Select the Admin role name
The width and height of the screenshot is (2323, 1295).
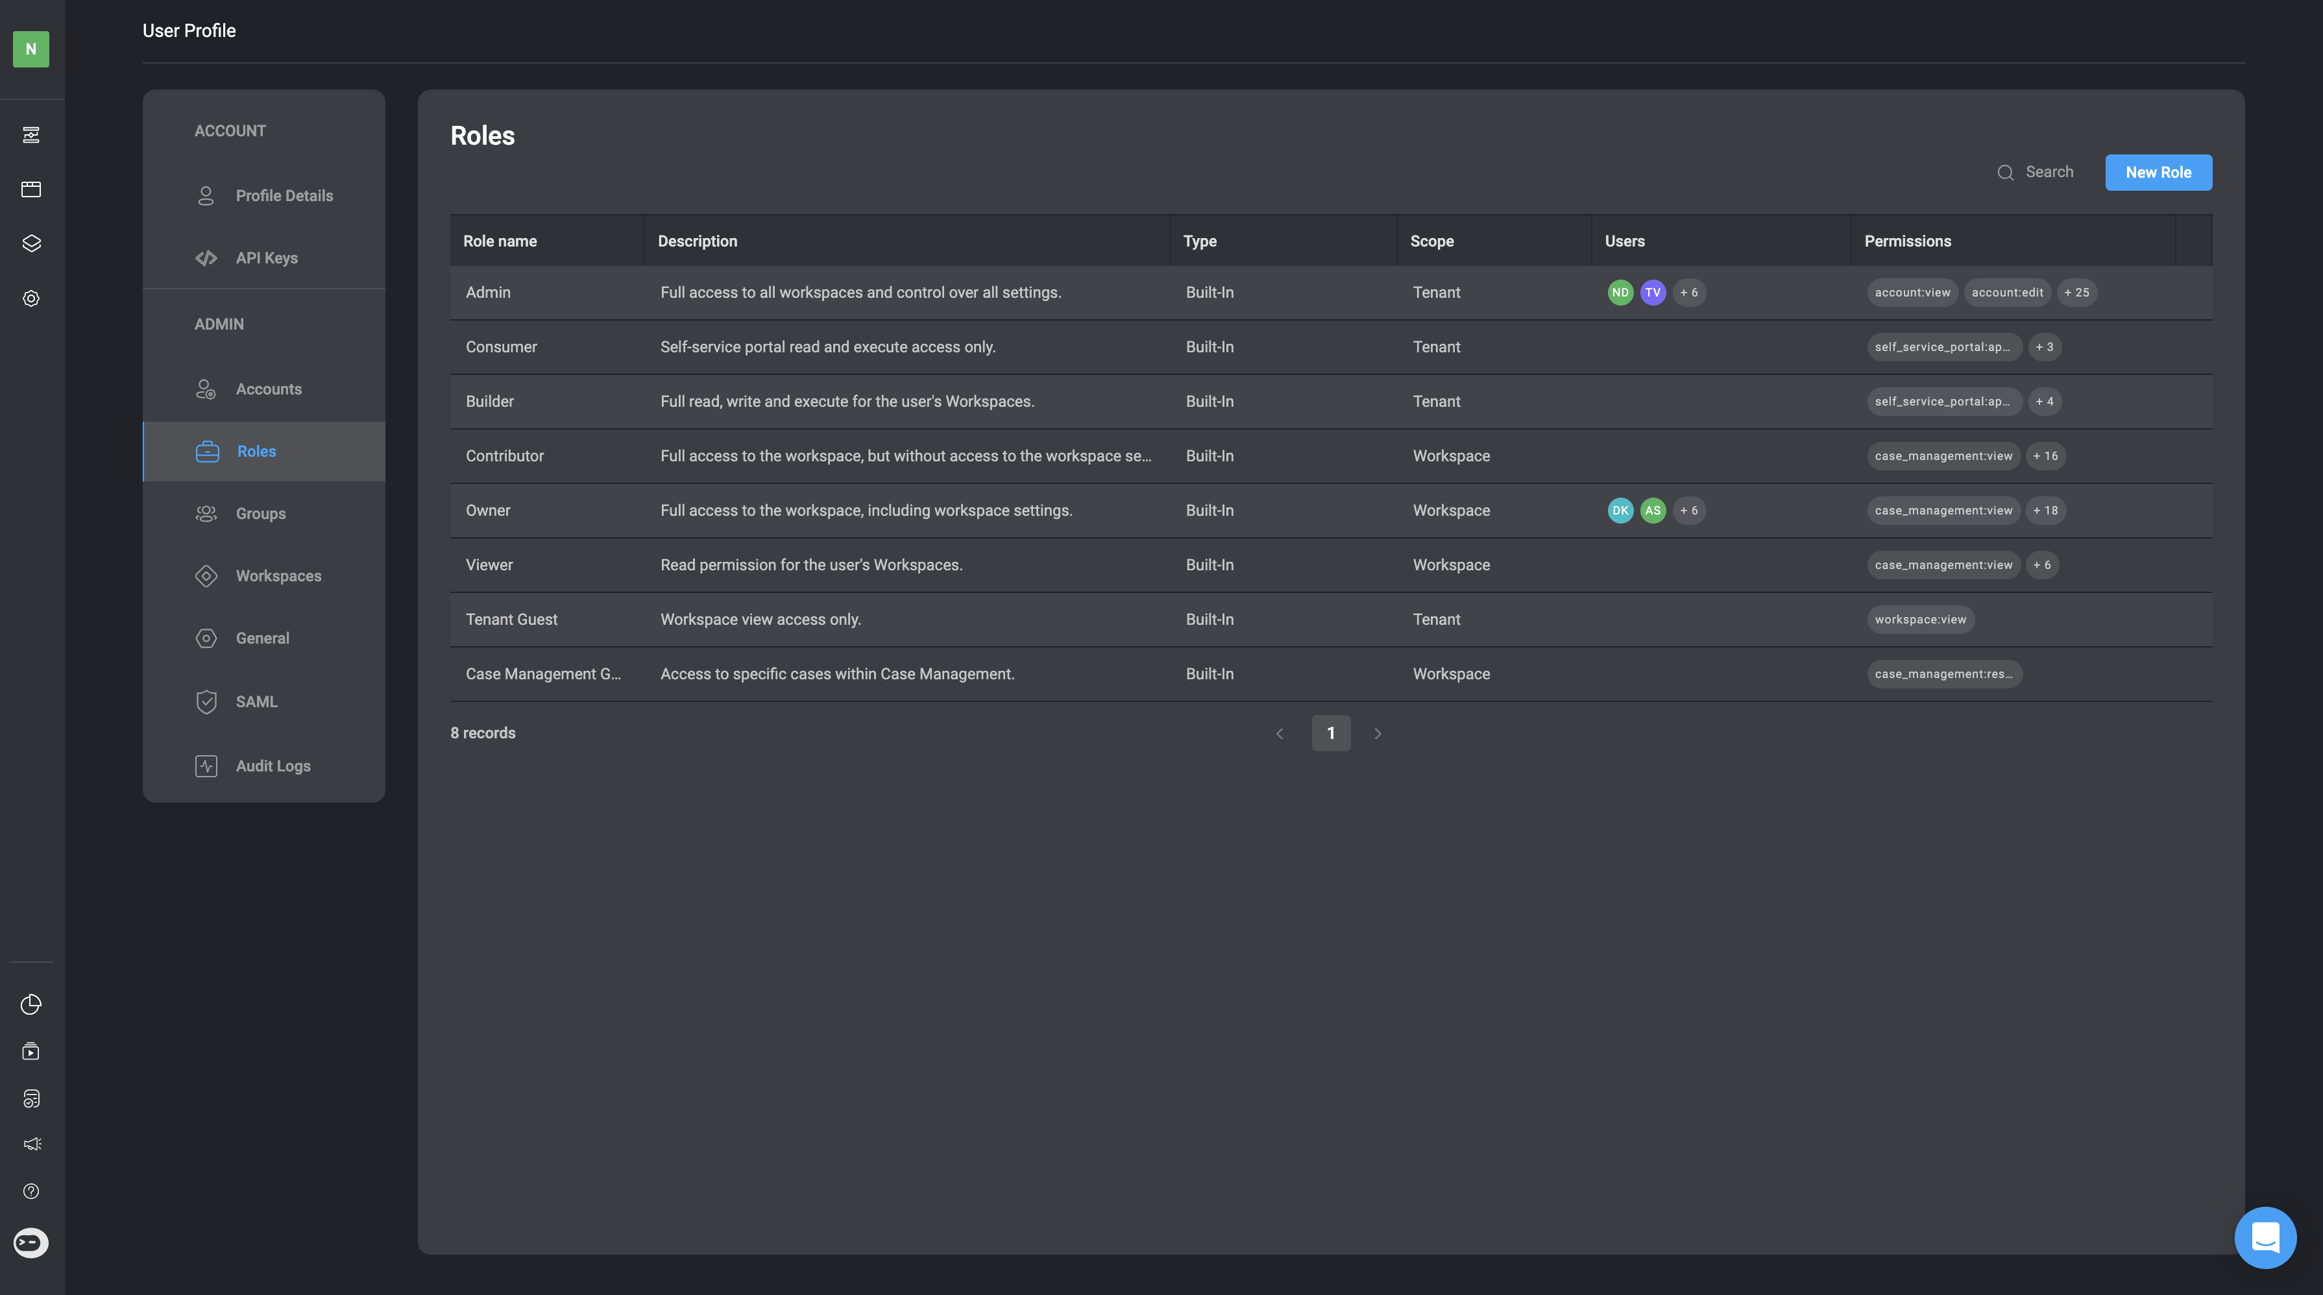tap(488, 292)
